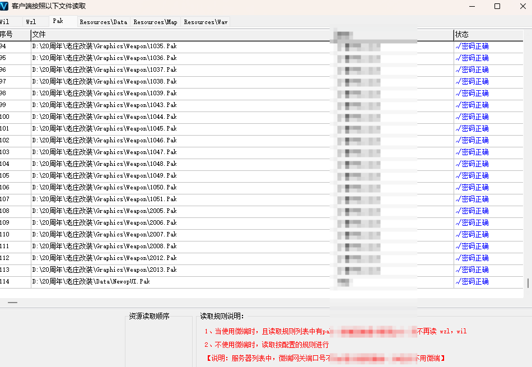
Task: Open the Resources\Map tab
Action: [x=155, y=22]
